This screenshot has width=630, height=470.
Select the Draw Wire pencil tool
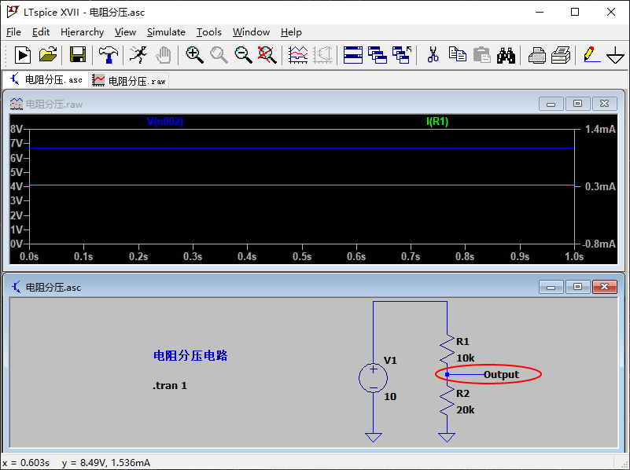(591, 55)
